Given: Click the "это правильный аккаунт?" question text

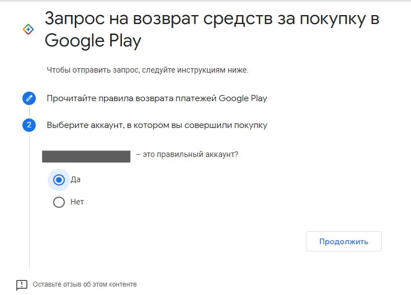Looking at the screenshot, I should pyautogui.click(x=190, y=155).
